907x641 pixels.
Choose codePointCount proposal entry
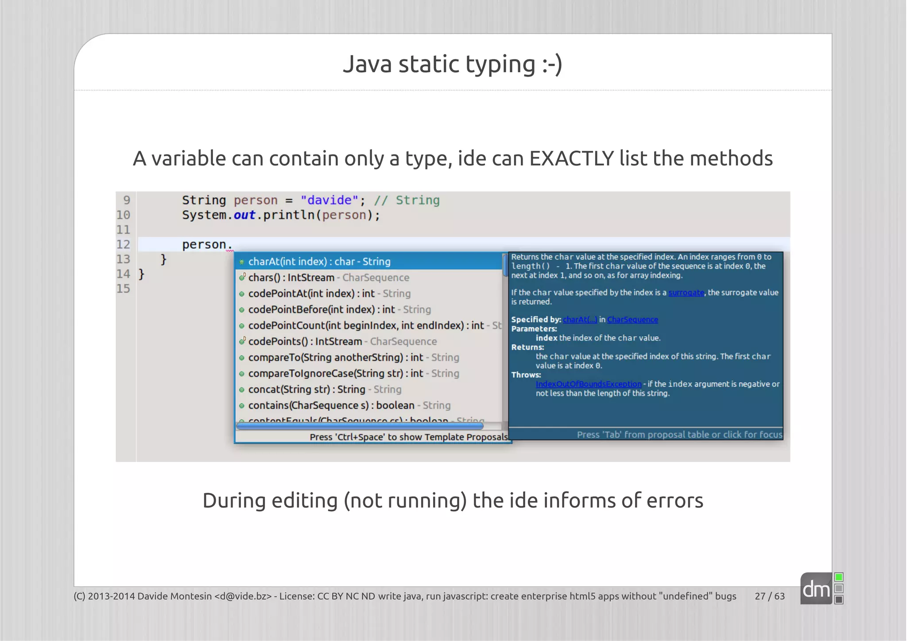pyautogui.click(x=368, y=325)
